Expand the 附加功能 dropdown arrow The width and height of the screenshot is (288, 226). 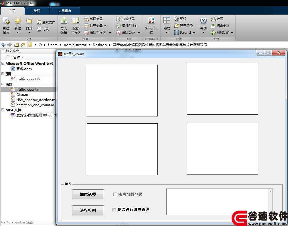[232, 33]
